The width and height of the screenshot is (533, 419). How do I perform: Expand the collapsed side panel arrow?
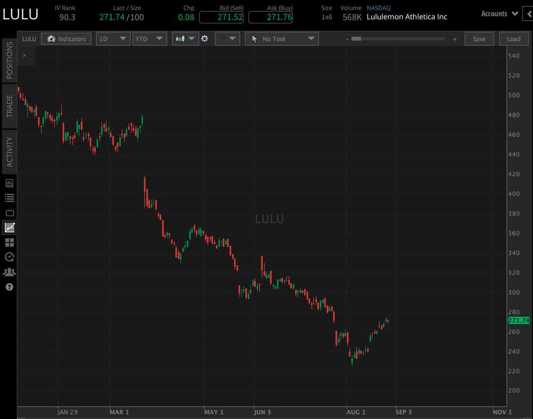[x=23, y=55]
